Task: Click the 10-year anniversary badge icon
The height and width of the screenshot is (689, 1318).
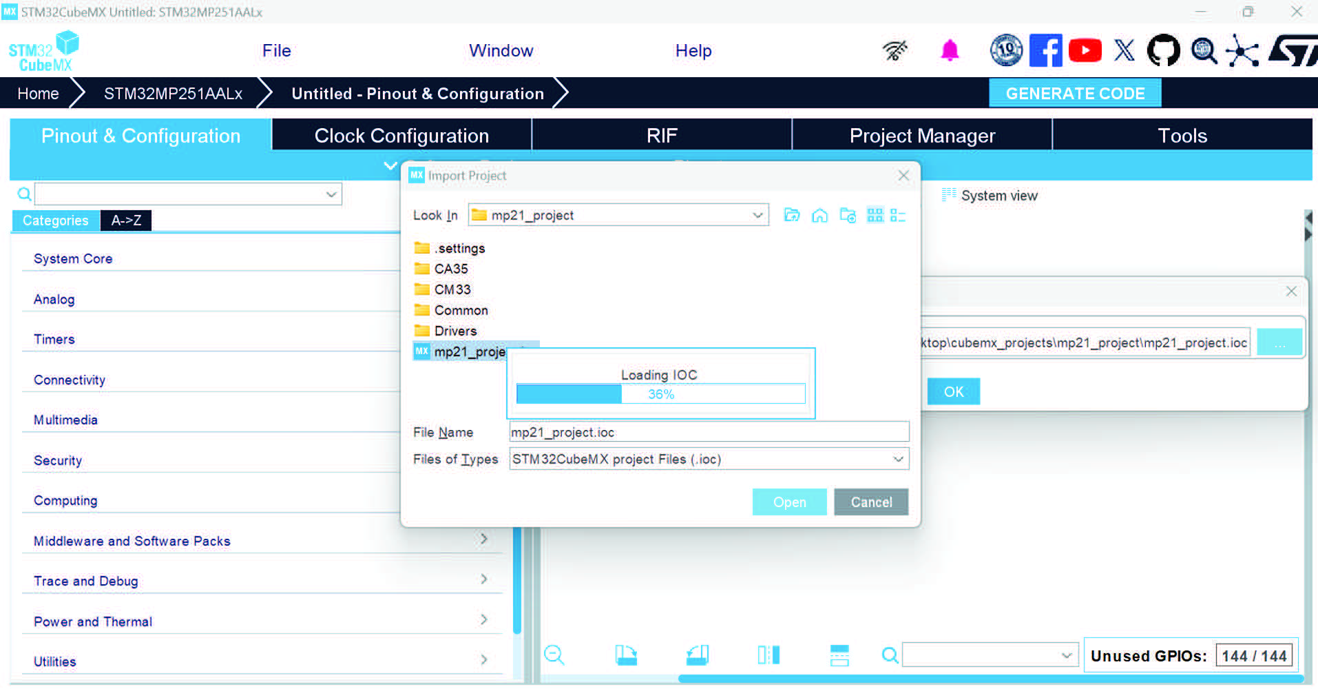Action: click(1006, 50)
